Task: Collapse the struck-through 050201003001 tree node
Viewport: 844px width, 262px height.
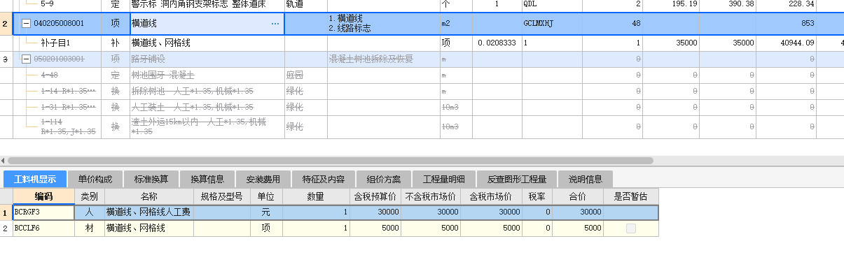Action: (27, 59)
